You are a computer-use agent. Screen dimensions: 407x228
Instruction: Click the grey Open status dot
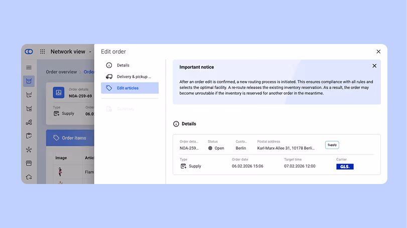pyautogui.click(x=210, y=148)
